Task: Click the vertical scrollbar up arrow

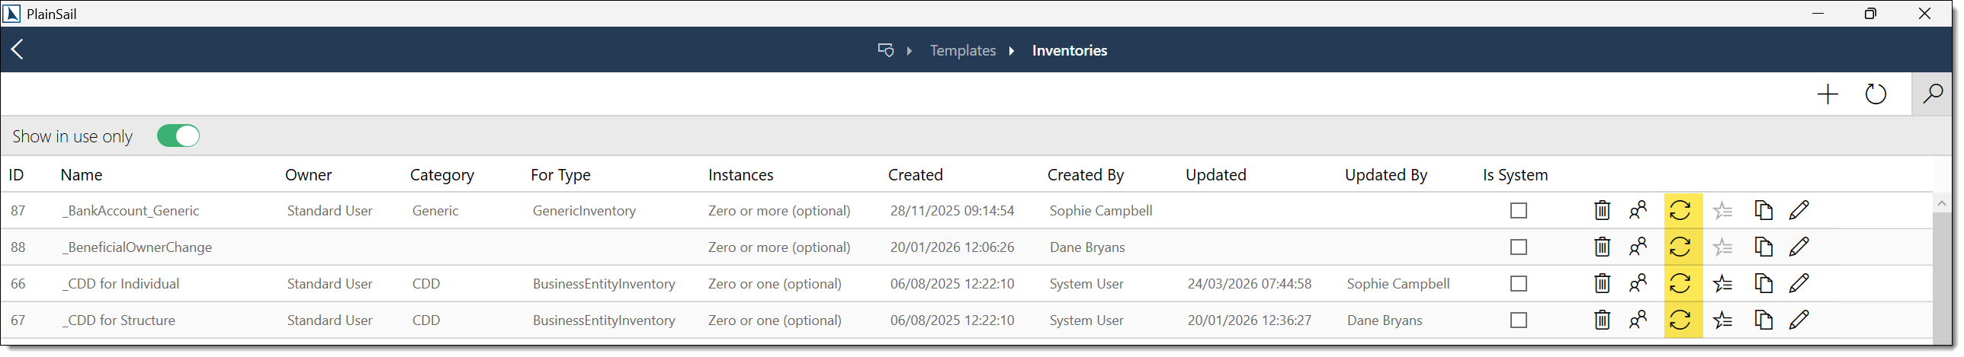Action: (x=1941, y=203)
